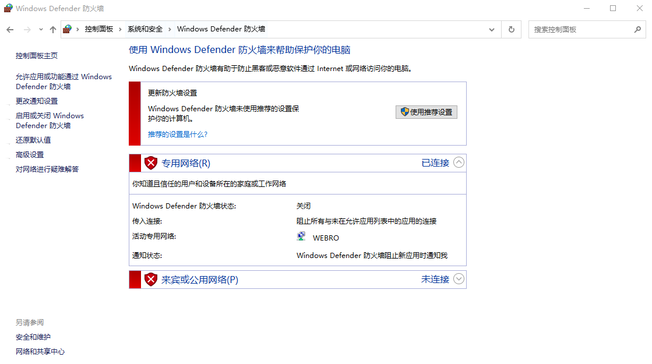Expand the chevron after 控制面板 breadcrumb
652x364 pixels.
click(120, 29)
